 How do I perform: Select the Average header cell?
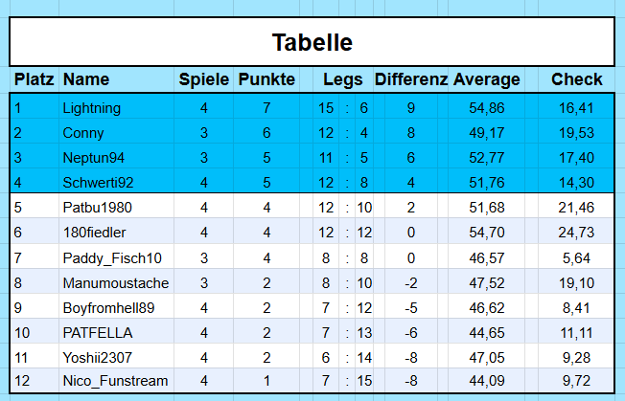(487, 79)
